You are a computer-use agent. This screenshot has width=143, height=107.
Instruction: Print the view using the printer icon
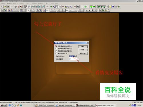[x=15, y=7]
